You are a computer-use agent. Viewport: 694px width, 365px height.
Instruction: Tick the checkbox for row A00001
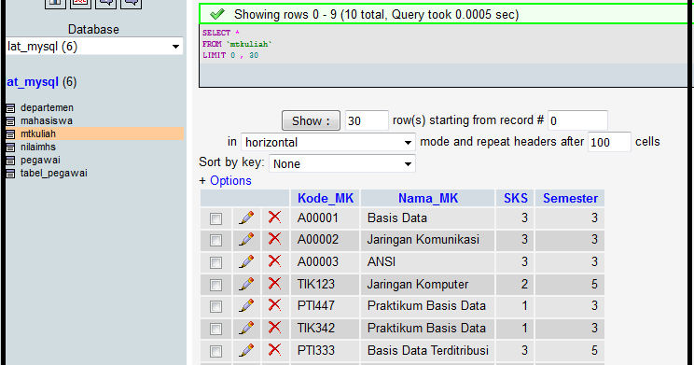215,218
